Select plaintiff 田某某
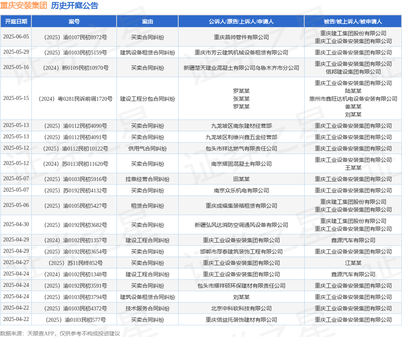Viewport: 402px width, 337px height. 241,179
